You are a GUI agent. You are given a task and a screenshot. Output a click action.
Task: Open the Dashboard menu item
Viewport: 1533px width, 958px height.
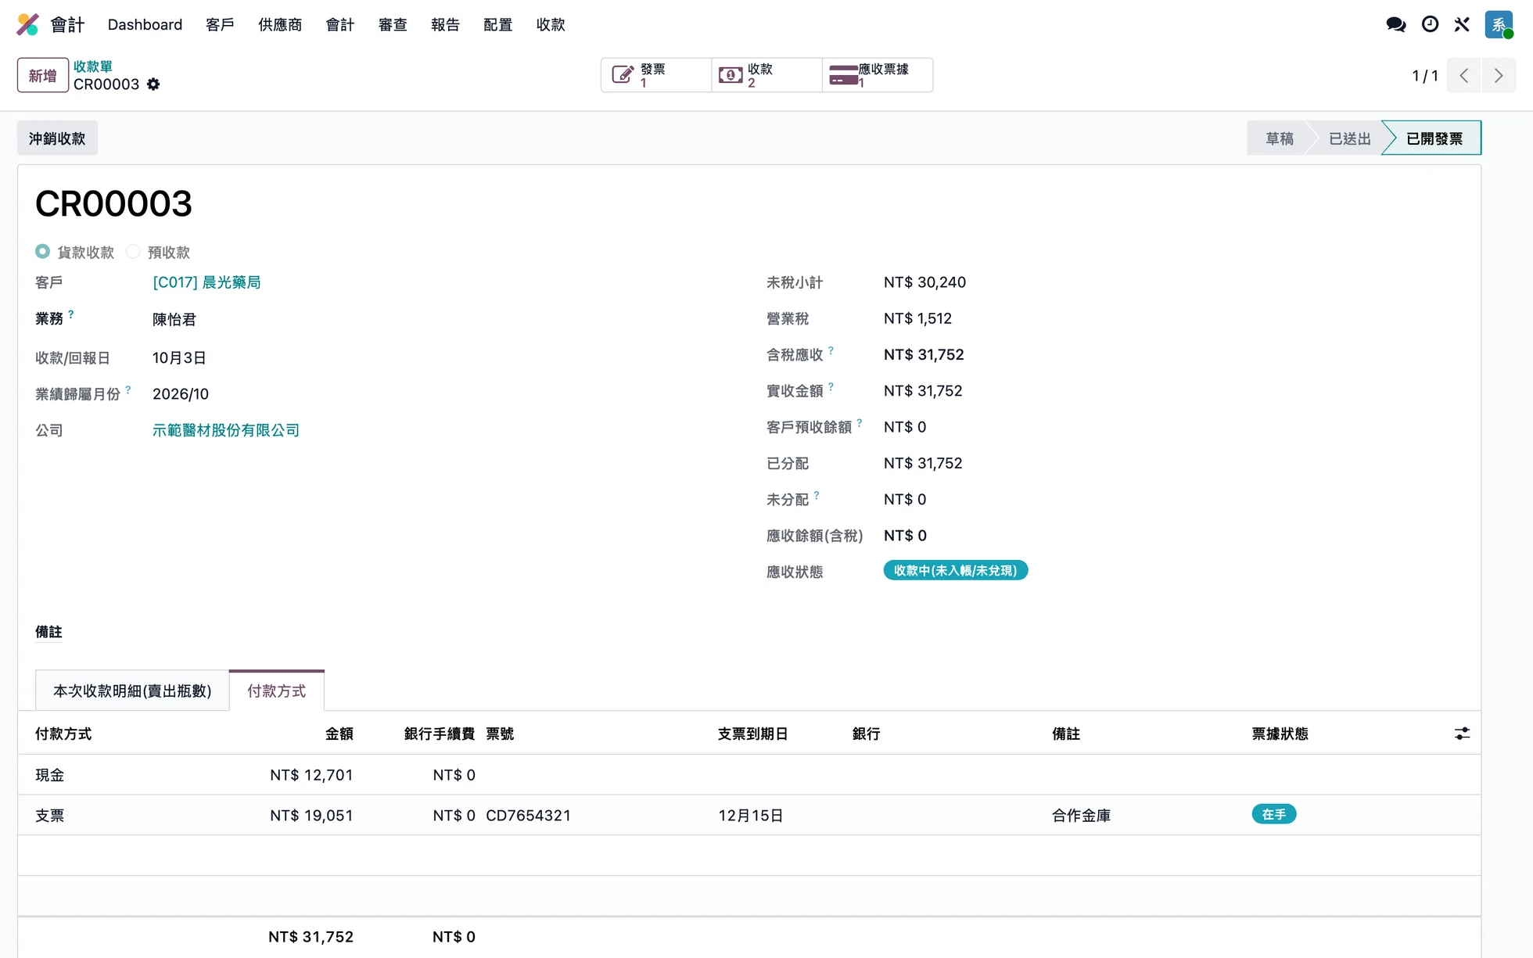click(145, 24)
